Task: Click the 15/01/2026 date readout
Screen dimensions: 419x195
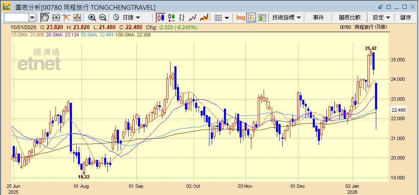Action: coord(24,27)
